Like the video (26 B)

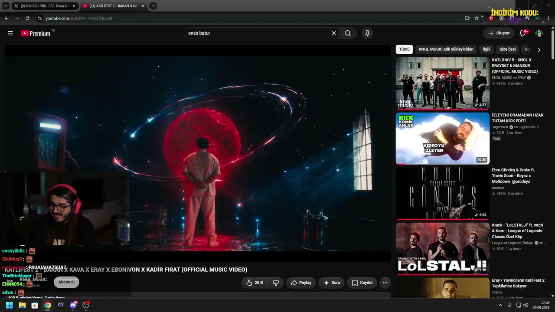tap(255, 283)
